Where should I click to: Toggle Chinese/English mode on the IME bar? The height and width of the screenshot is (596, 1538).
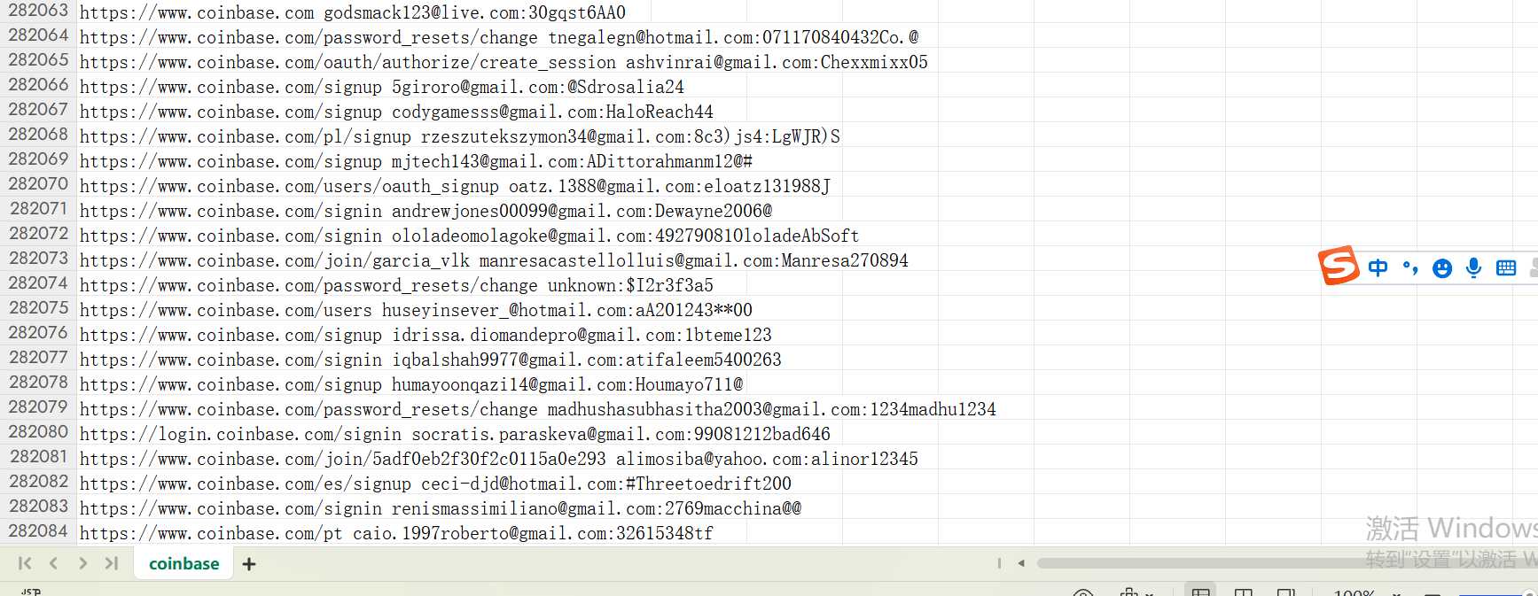1378,267
